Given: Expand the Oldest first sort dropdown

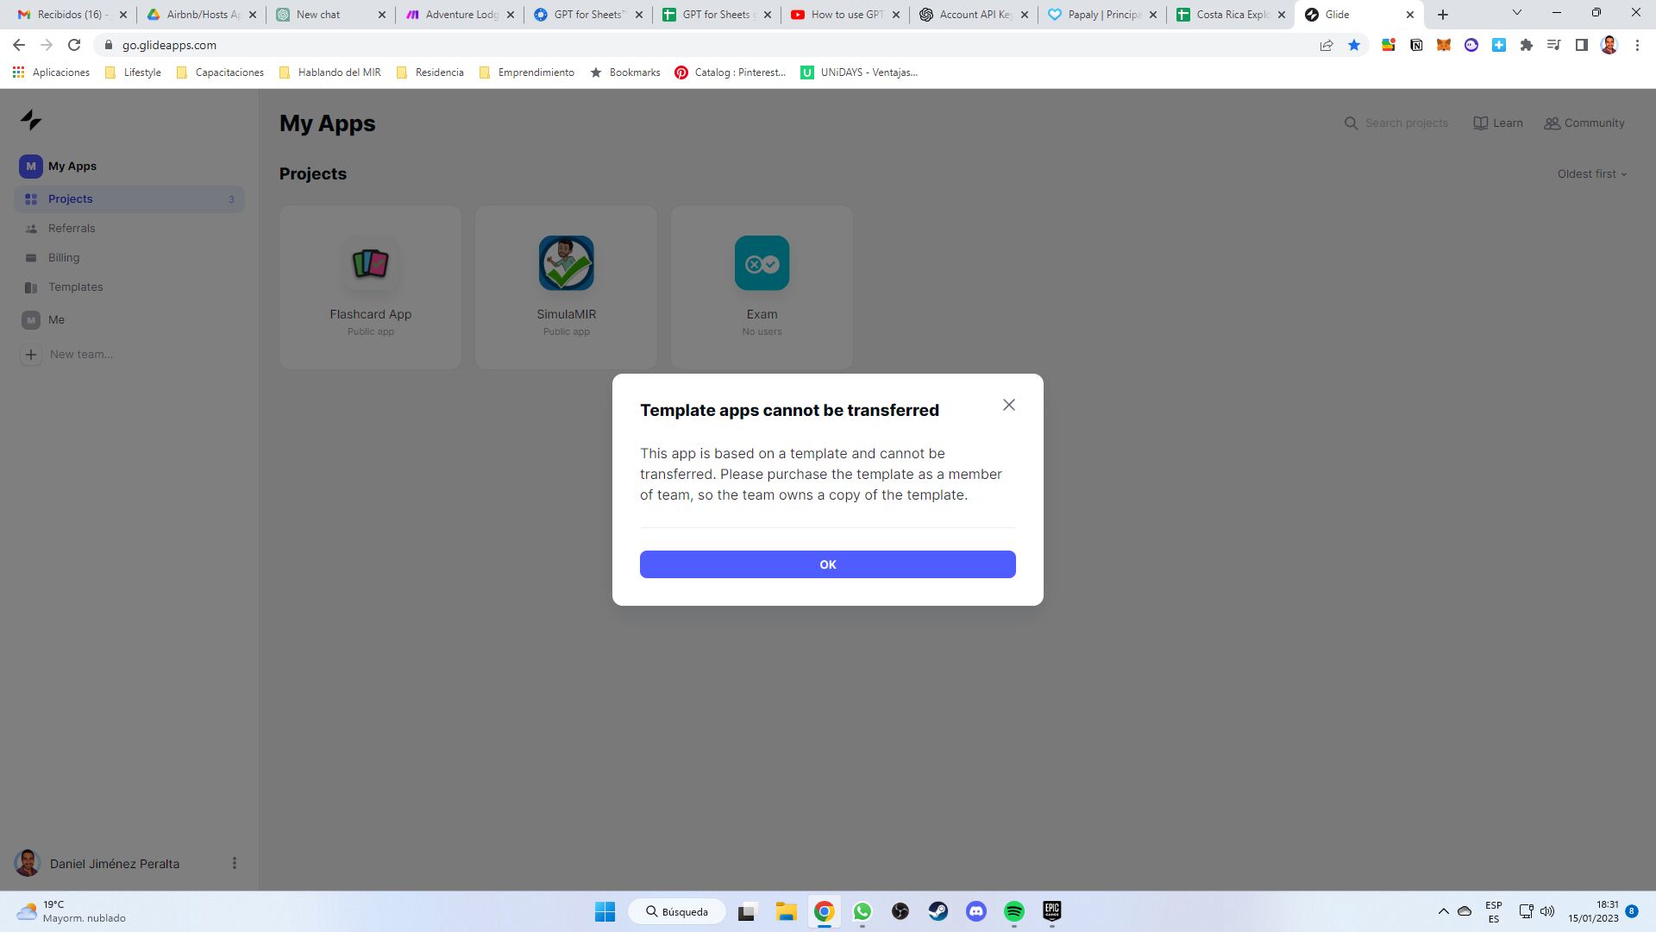Looking at the screenshot, I should pyautogui.click(x=1591, y=174).
